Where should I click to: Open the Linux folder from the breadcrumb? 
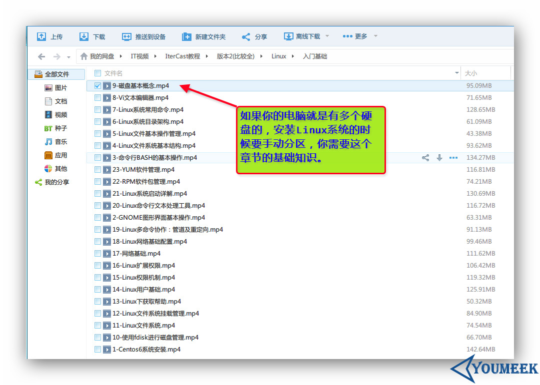278,56
